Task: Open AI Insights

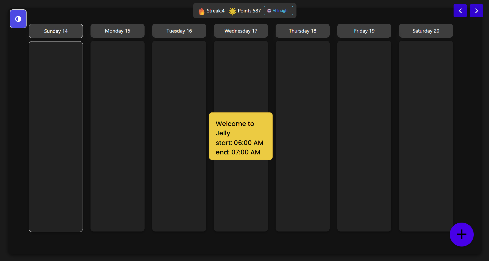Action: [x=278, y=11]
